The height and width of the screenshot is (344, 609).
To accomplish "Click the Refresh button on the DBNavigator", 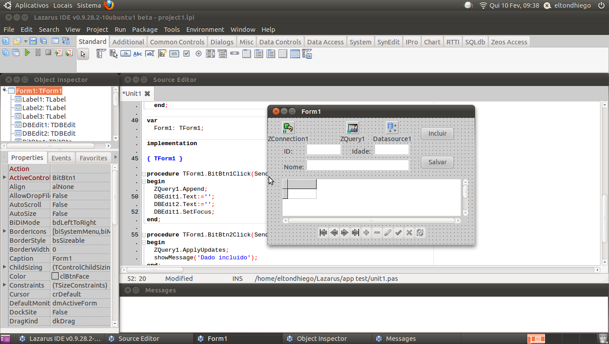I will [x=420, y=232].
